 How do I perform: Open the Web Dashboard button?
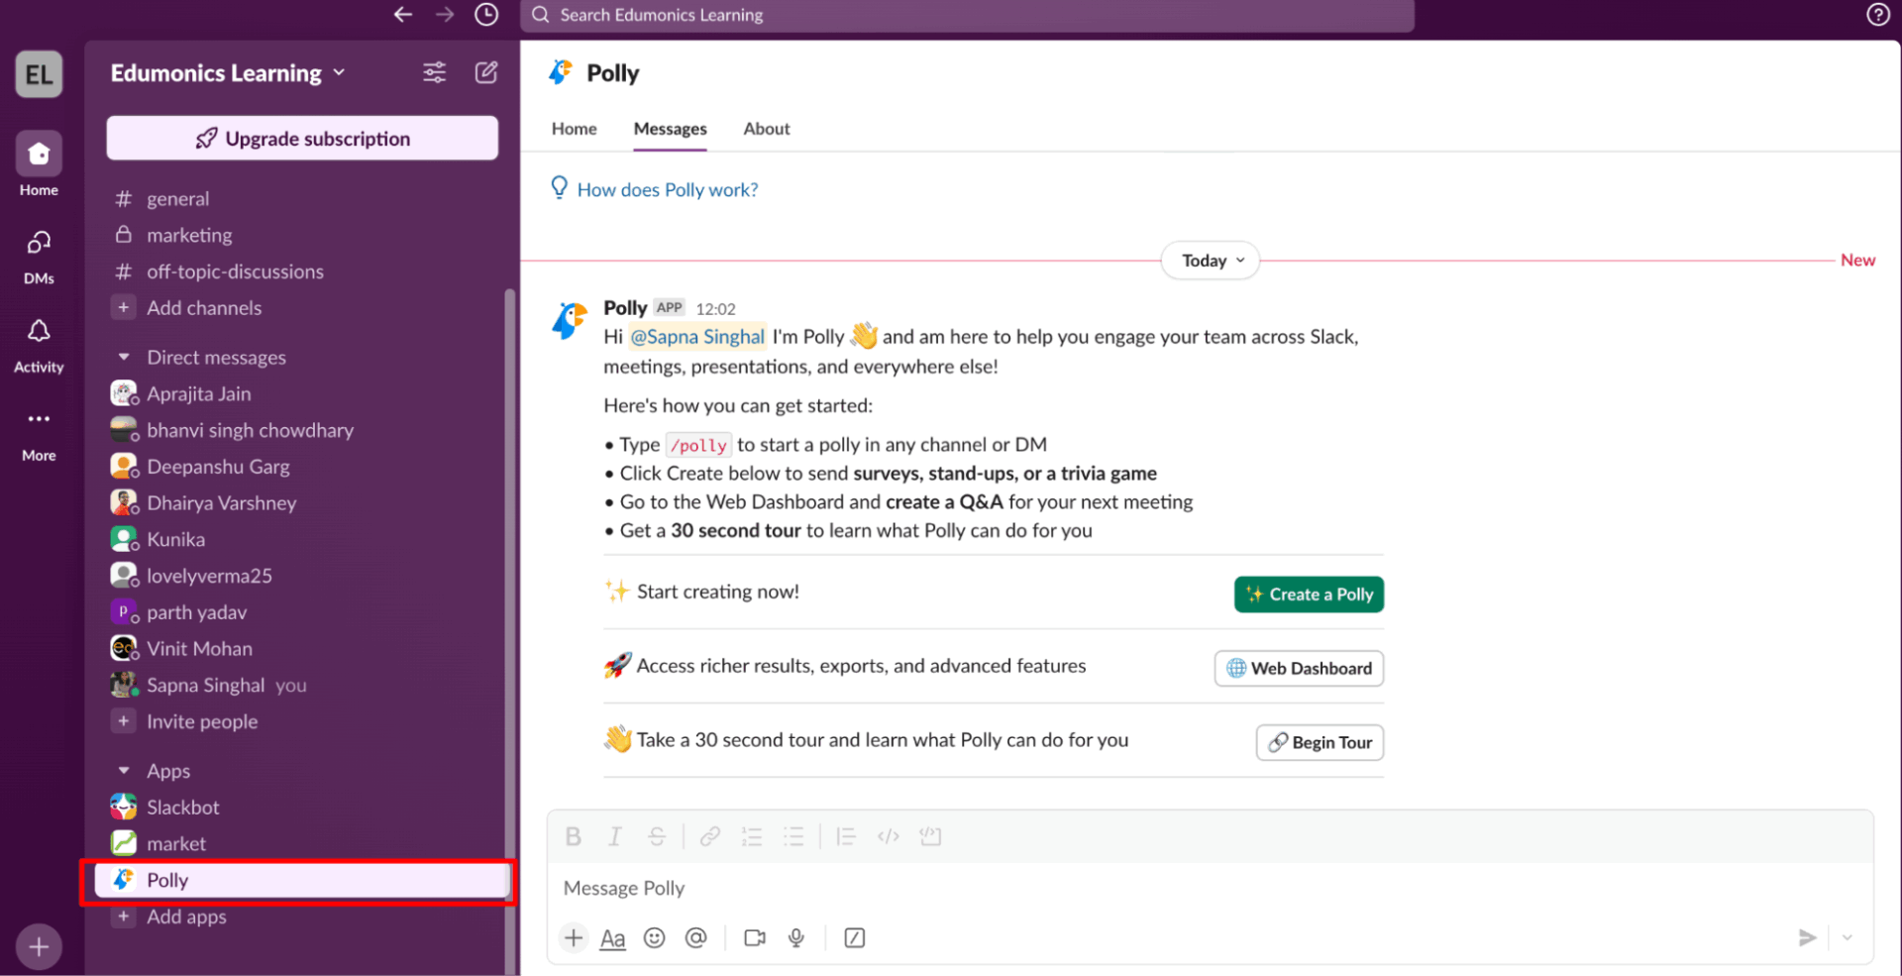click(1299, 668)
